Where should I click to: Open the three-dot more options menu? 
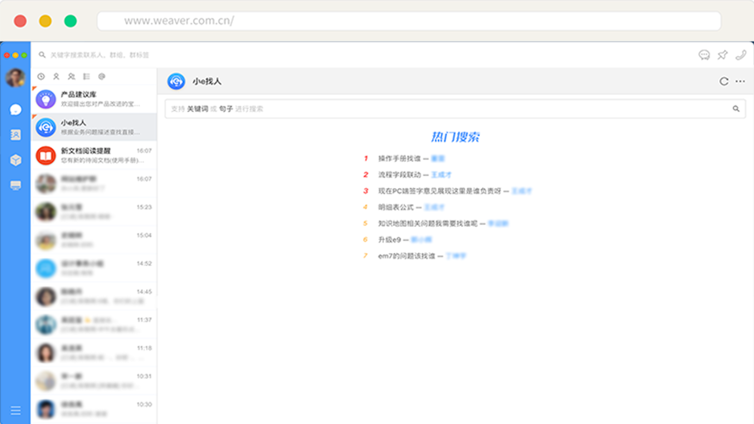tap(740, 82)
